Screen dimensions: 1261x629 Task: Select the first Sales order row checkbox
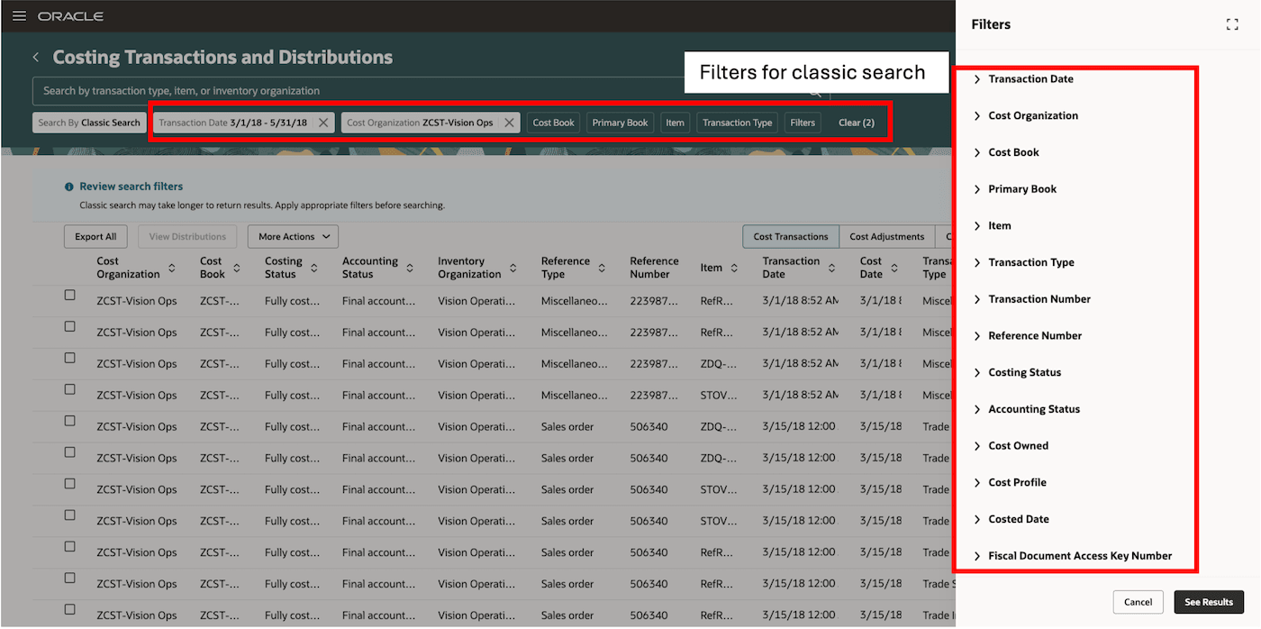click(70, 421)
